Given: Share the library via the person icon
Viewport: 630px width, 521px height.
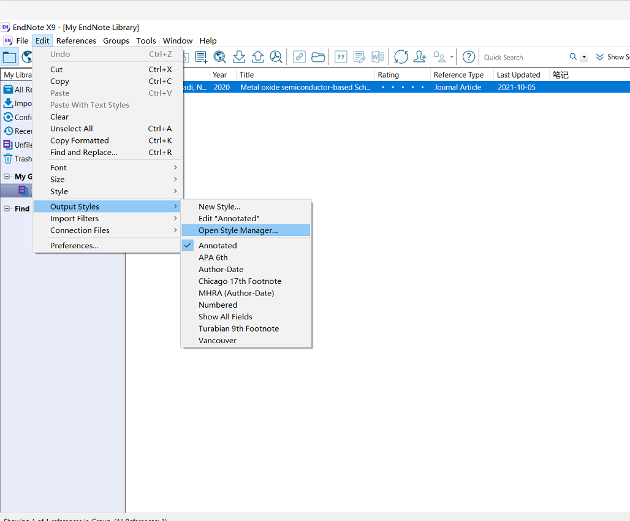Looking at the screenshot, I should coord(419,56).
